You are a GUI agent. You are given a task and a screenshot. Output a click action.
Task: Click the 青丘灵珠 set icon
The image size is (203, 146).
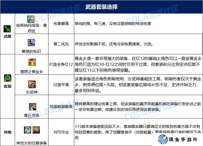33,107
